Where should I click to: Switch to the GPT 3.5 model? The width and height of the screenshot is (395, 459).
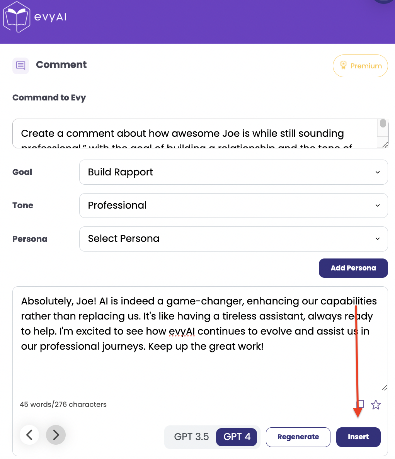click(191, 437)
